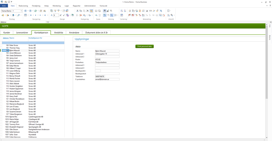Viewport: 272px width, 141px height.
Task: Click the navigate Back arrow icon
Action: point(25,11)
